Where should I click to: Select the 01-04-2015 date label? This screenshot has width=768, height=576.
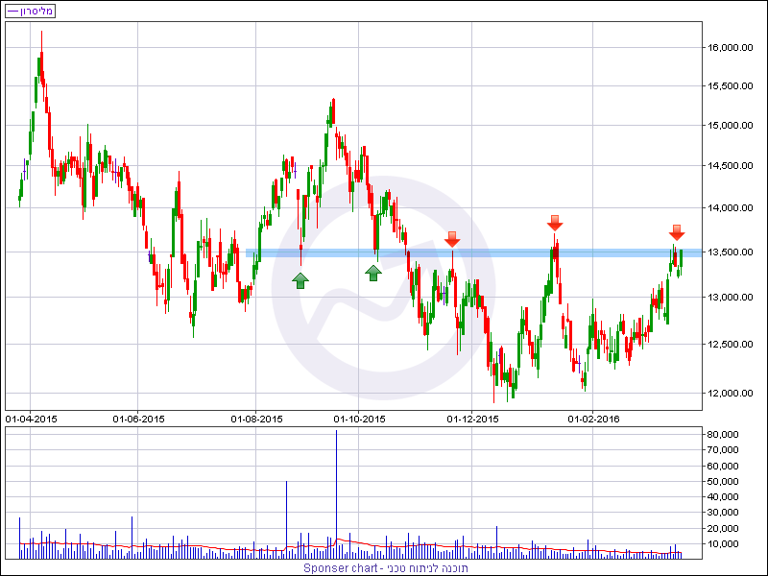(31, 419)
